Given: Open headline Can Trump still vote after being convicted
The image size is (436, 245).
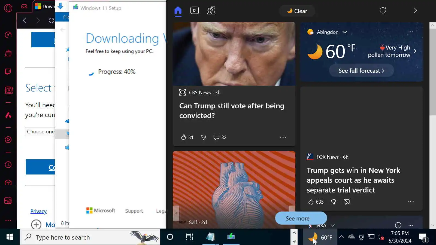Looking at the screenshot, I should 232,111.
